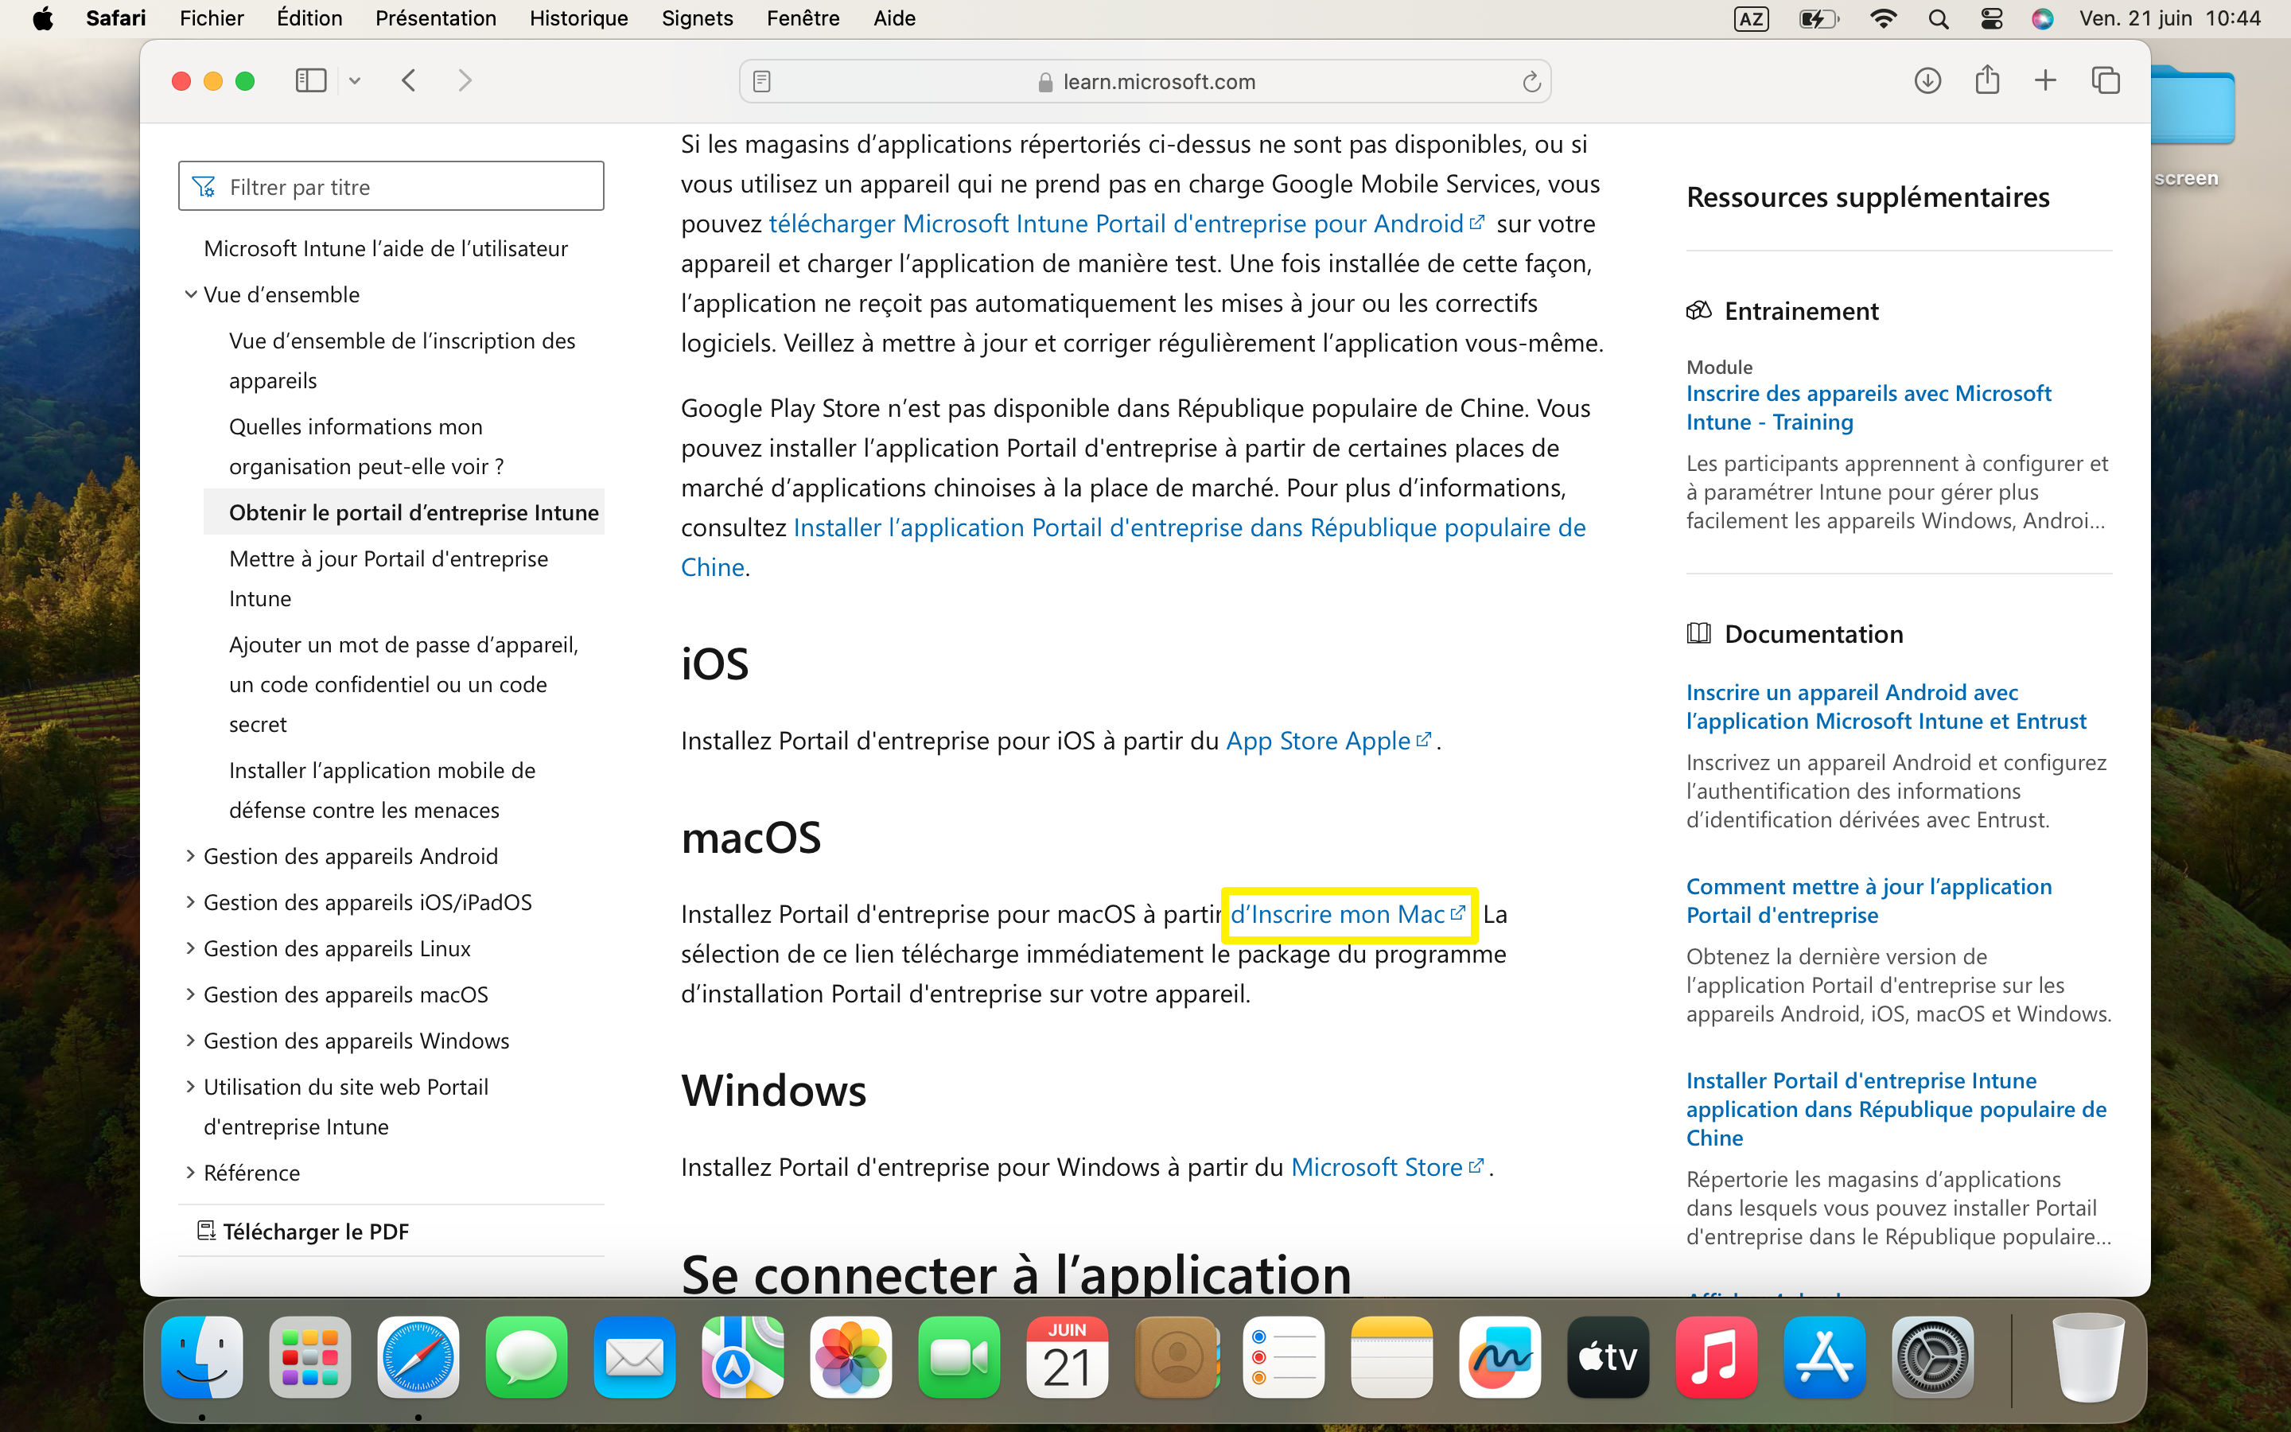
Task: Show Safari downloads
Action: (x=1927, y=80)
